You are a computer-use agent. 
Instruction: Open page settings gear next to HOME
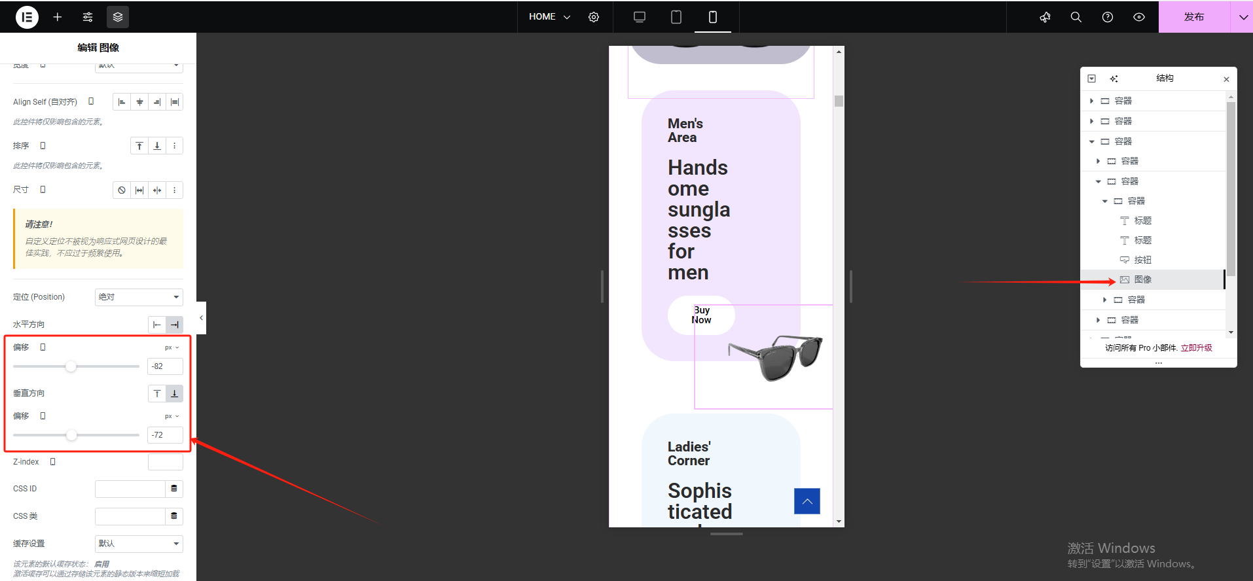coord(594,17)
